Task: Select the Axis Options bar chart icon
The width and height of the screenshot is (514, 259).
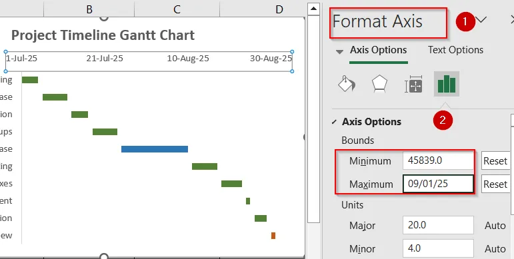Action: coord(447,84)
